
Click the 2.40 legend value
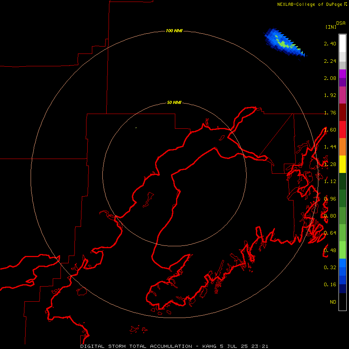pos(330,43)
